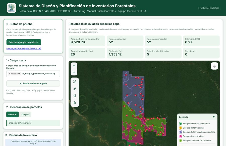Click Parcelas generadas card
Viewport: 226px width, 146px height.
pyautogui.click(x=163, y=41)
